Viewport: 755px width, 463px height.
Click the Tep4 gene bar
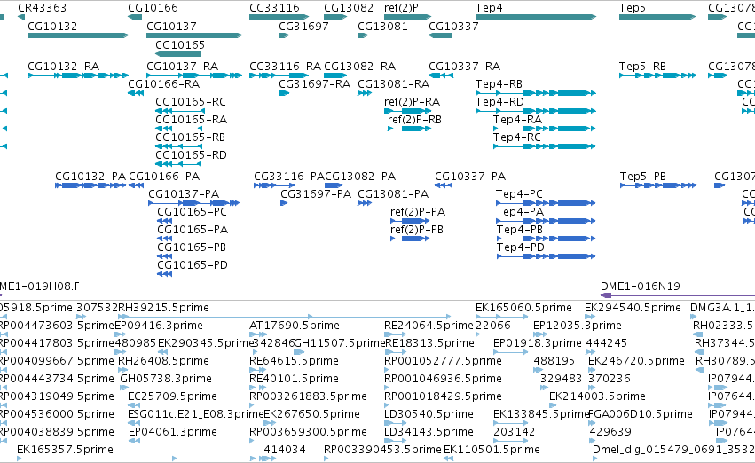coord(536,17)
